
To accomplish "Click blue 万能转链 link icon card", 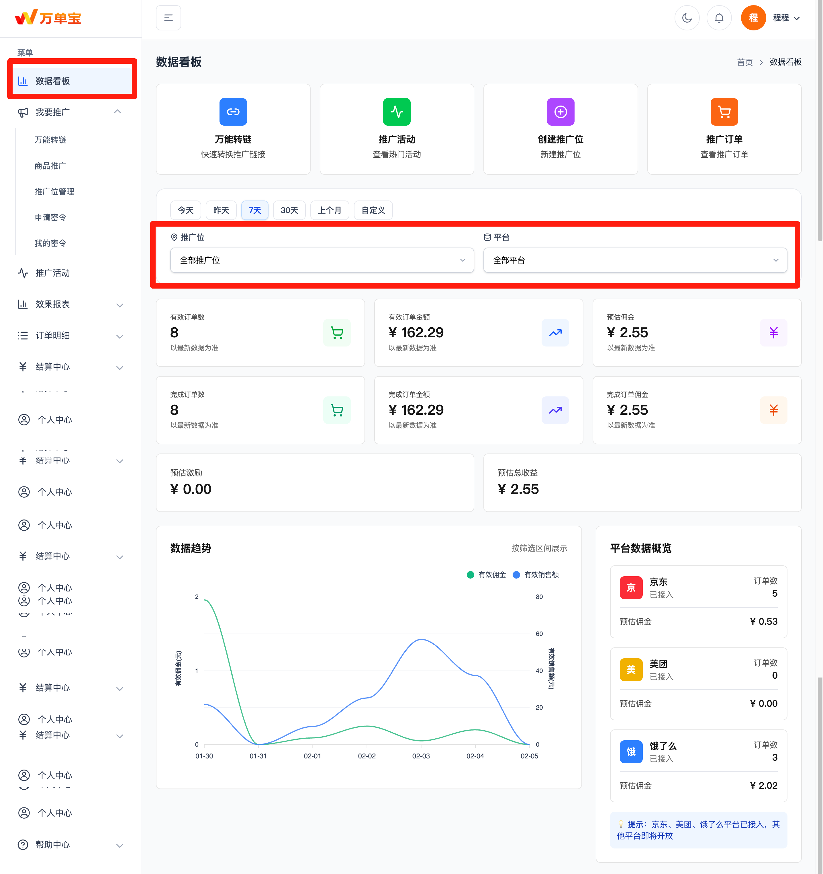I will coord(233,112).
